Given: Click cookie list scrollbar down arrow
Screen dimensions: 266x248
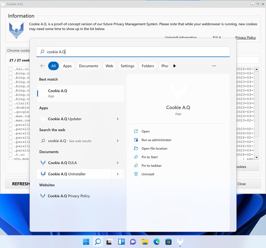Looking at the screenshot, I should click(x=257, y=157).
